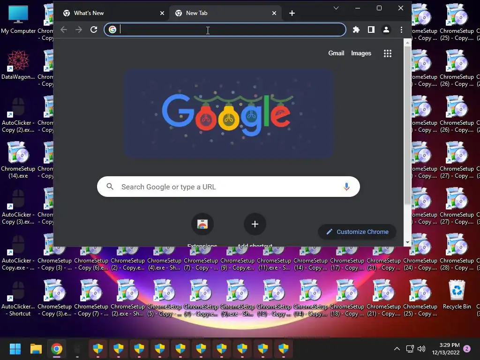Select the Recycle Bin desktop icon
Viewport: 480px width, 360px height.
tap(457, 294)
